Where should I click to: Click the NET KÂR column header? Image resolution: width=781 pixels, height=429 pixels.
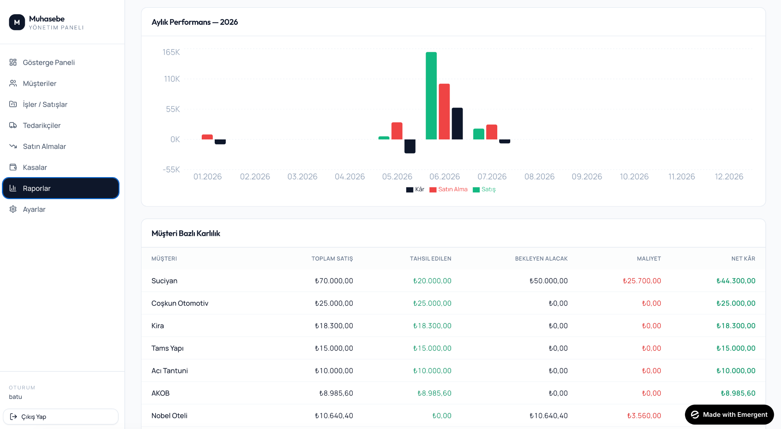pyautogui.click(x=743, y=258)
